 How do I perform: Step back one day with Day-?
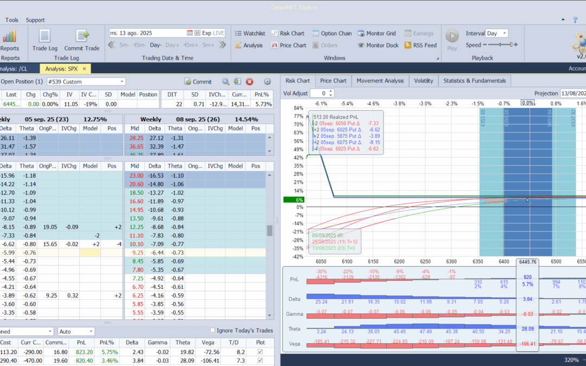(x=156, y=45)
